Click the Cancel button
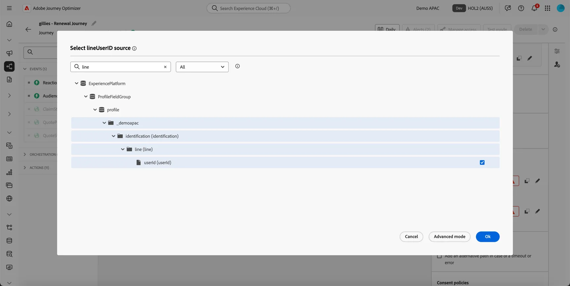Image resolution: width=570 pixels, height=286 pixels. click(411, 237)
